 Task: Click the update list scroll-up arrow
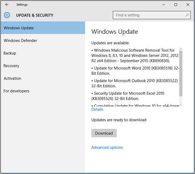[181, 49]
